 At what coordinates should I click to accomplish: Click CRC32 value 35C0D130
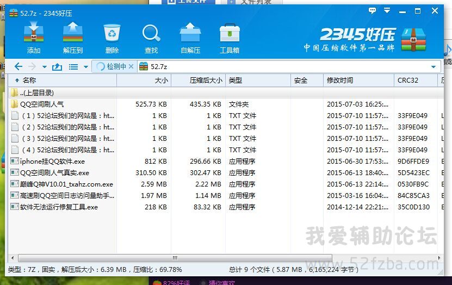[x=413, y=207]
